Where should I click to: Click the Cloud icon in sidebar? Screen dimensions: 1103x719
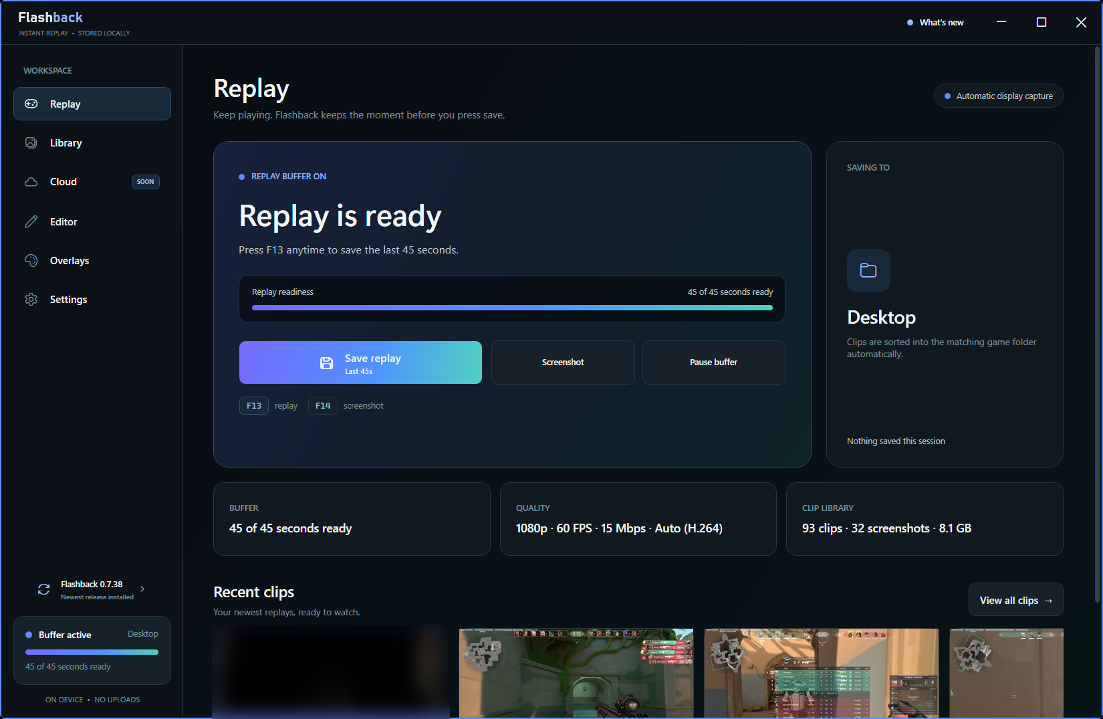(x=31, y=182)
